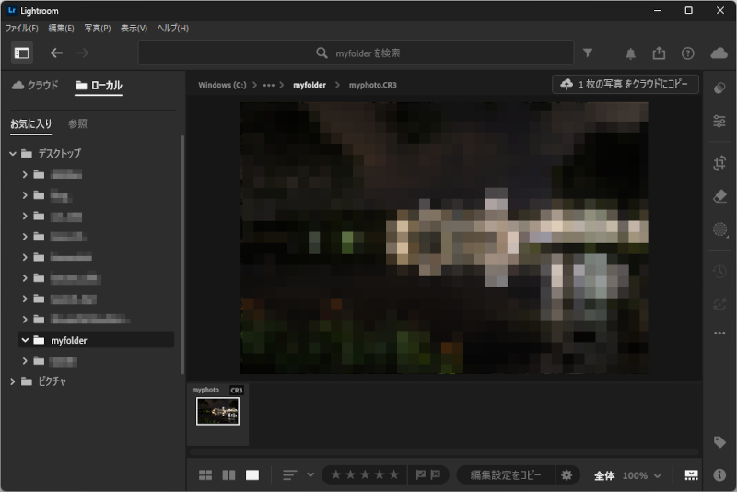Collapse the myfolder tree node
Screen dimensions: 737x492
[25, 340]
